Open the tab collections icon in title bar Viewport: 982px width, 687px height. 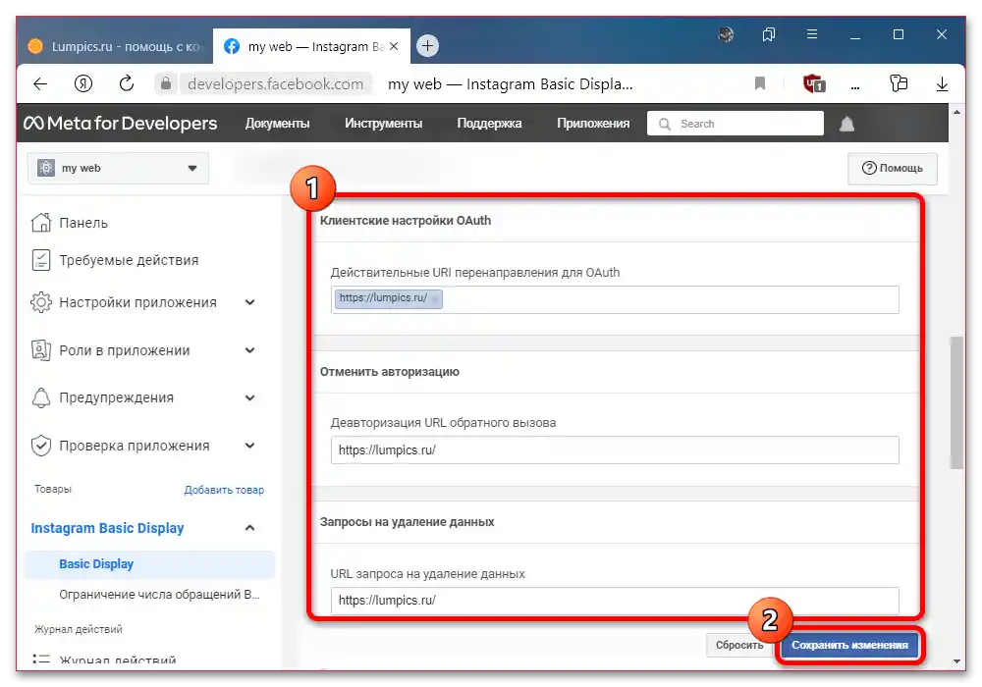pos(769,34)
